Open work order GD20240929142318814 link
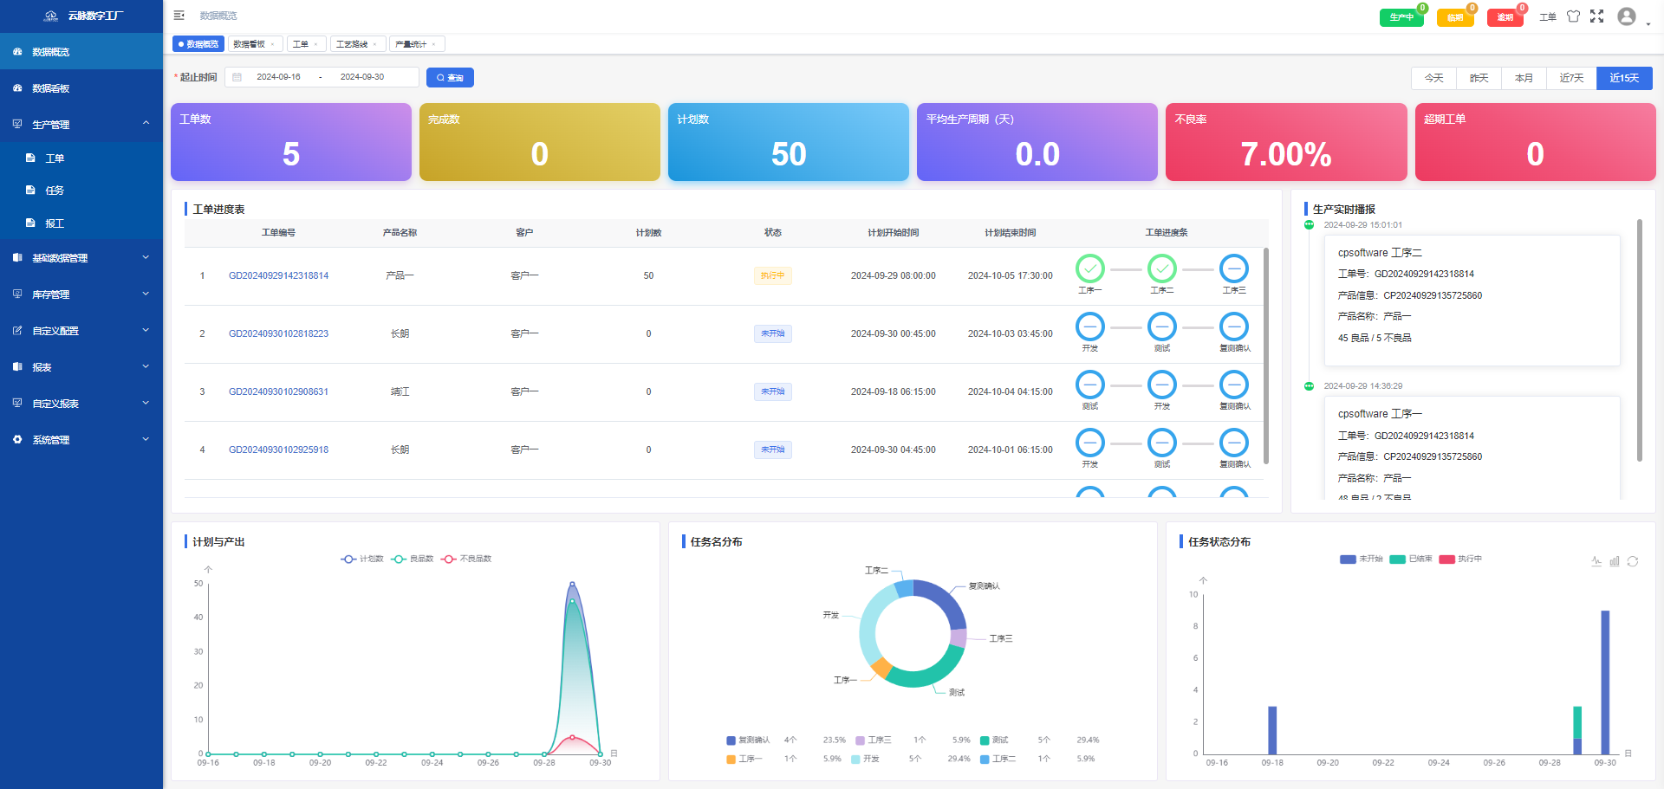Image resolution: width=1664 pixels, height=789 pixels. coord(278,276)
